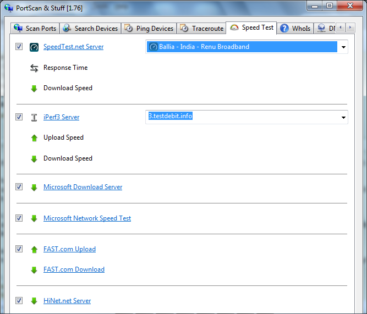Click the Search Devices tab icon
This screenshot has height=314, width=367.
point(67,28)
